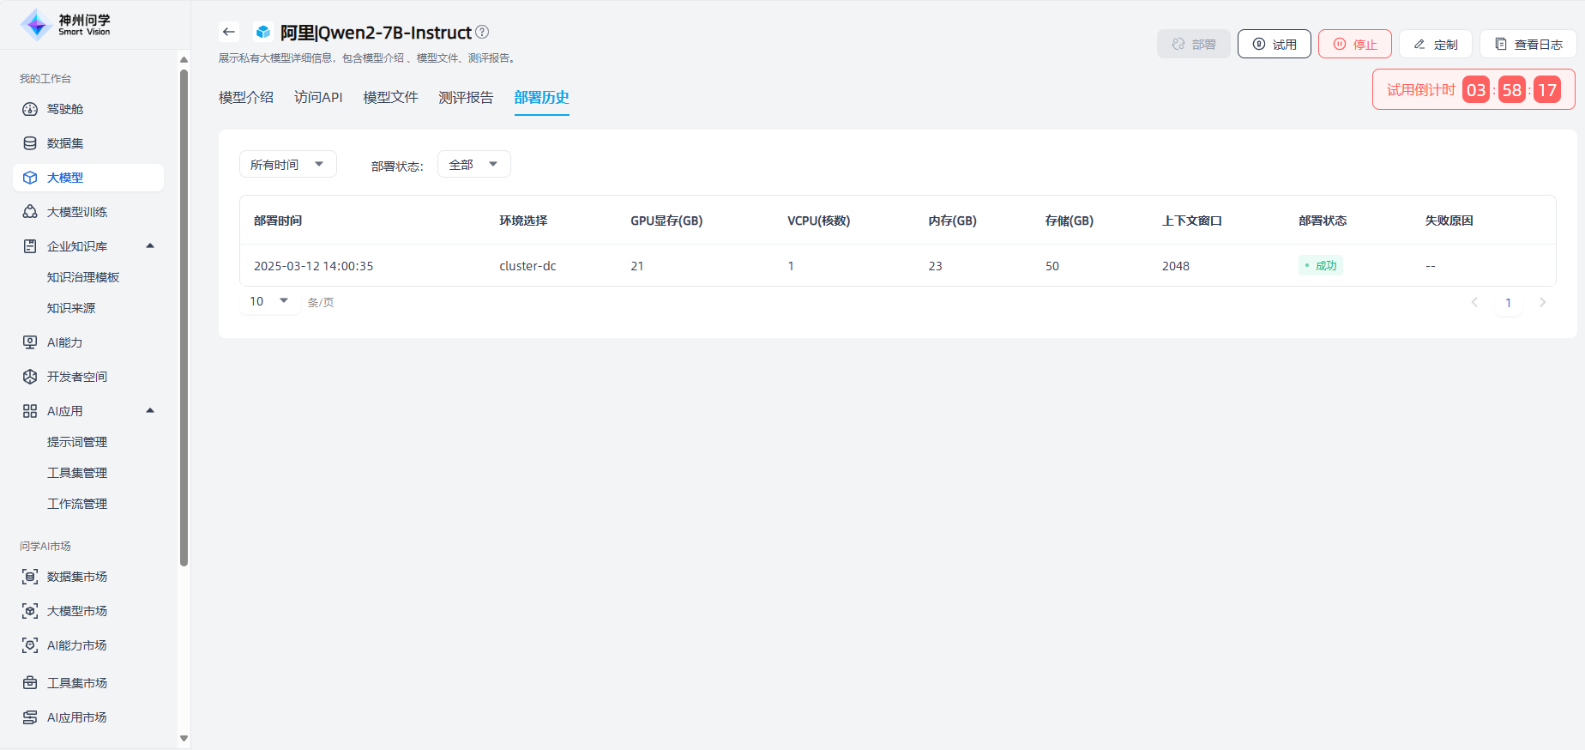Switch to the 访问API tab
This screenshot has width=1585, height=750.
318,98
